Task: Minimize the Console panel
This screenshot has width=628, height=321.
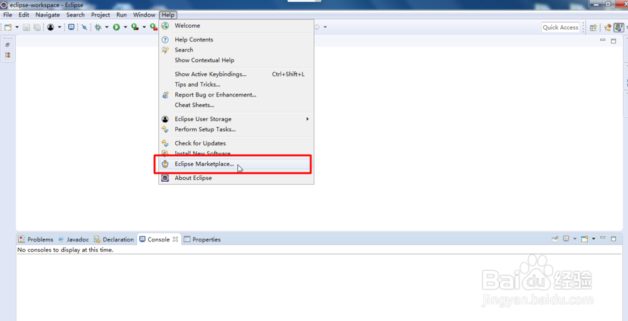Action: pyautogui.click(x=603, y=239)
